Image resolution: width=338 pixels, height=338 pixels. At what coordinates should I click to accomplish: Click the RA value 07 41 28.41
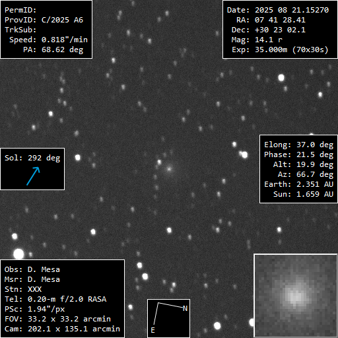pos(280,20)
